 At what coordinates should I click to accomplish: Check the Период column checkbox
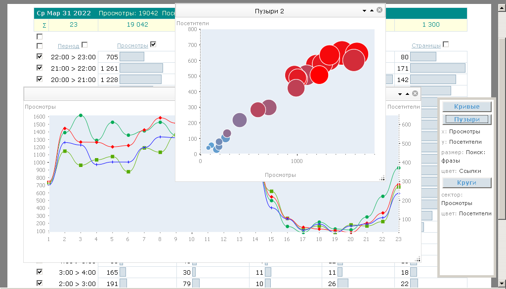pyautogui.click(x=84, y=44)
